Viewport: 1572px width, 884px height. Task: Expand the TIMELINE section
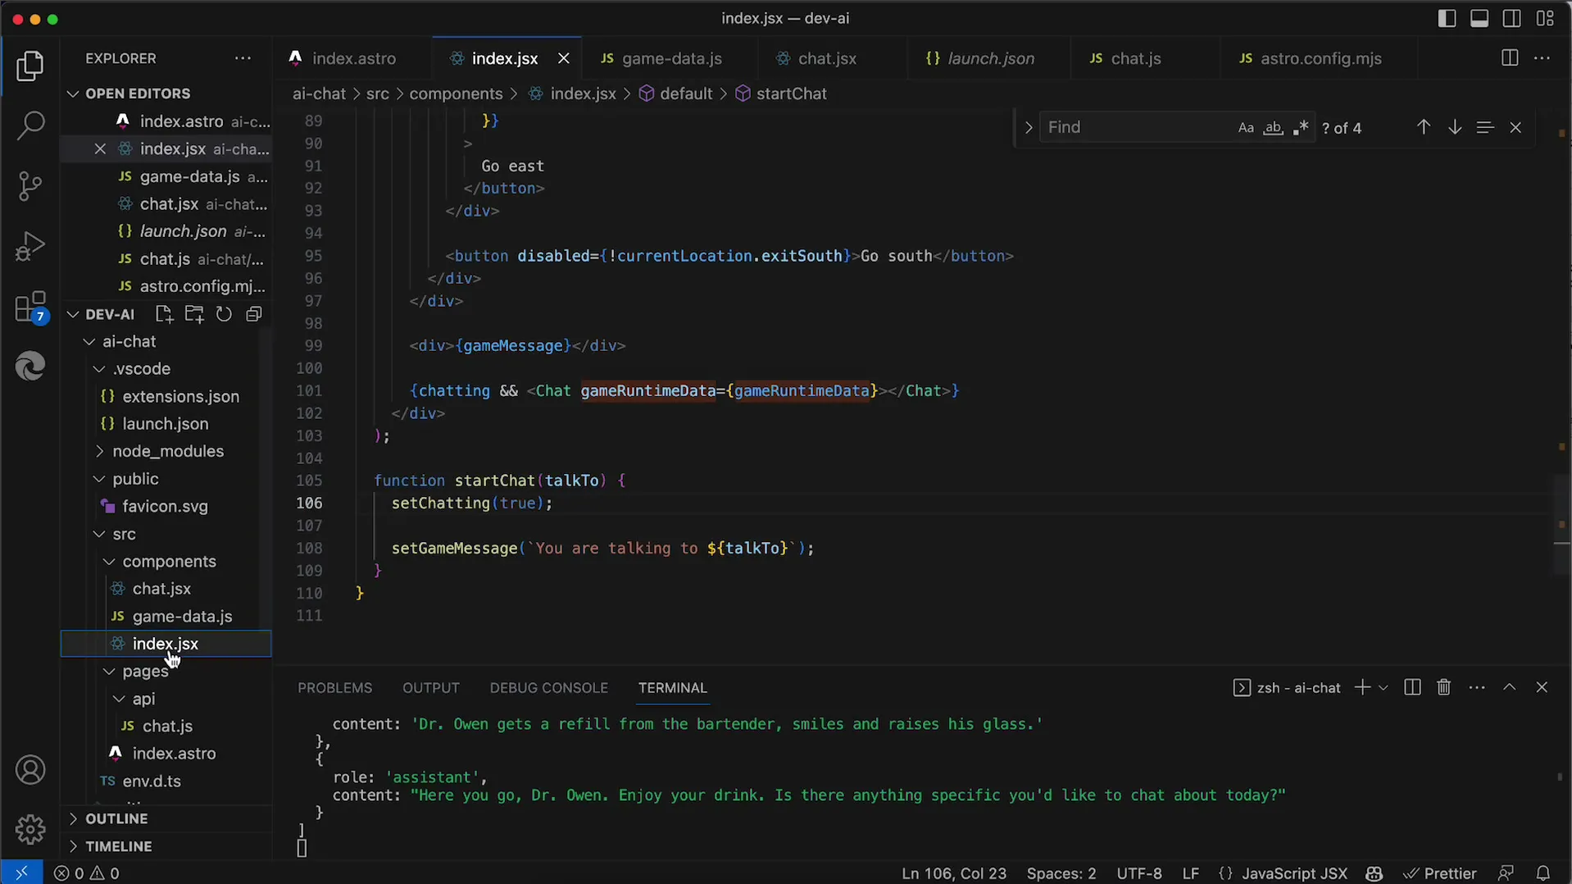(x=118, y=846)
